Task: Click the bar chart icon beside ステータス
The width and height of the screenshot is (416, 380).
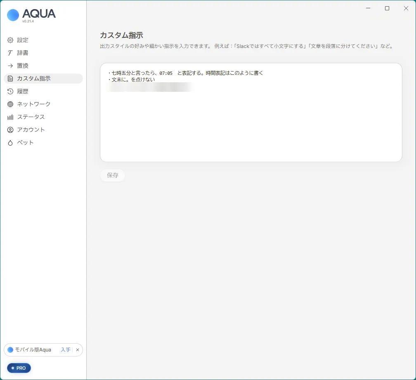Action: tap(10, 117)
